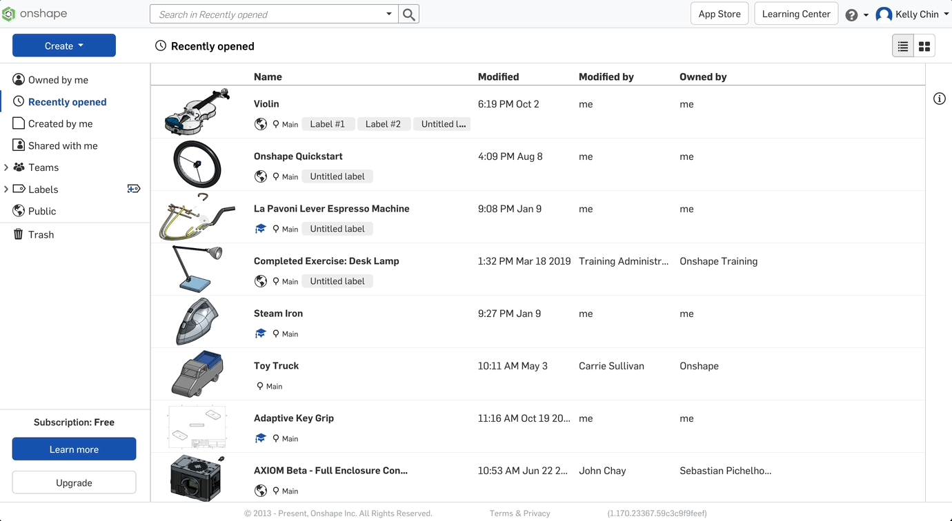Click the Label #1 tag on Violin
The image size is (952, 521).
(328, 124)
